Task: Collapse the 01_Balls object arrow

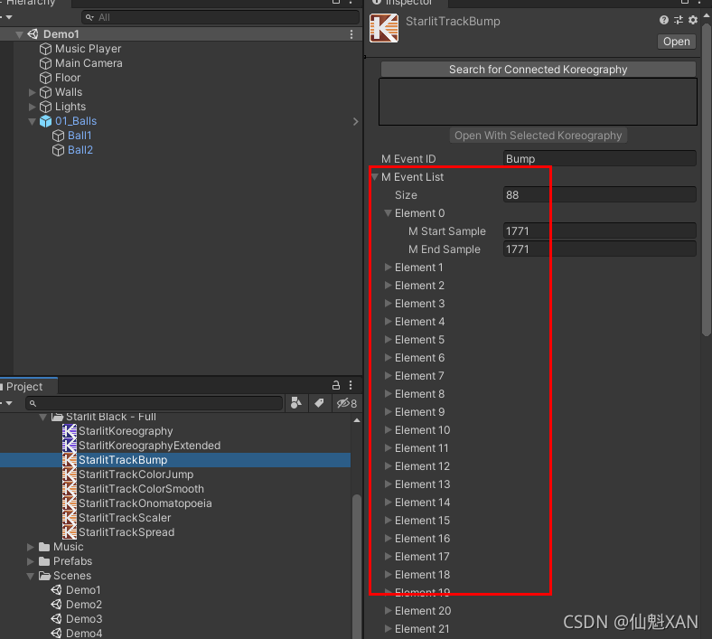Action: 32,121
